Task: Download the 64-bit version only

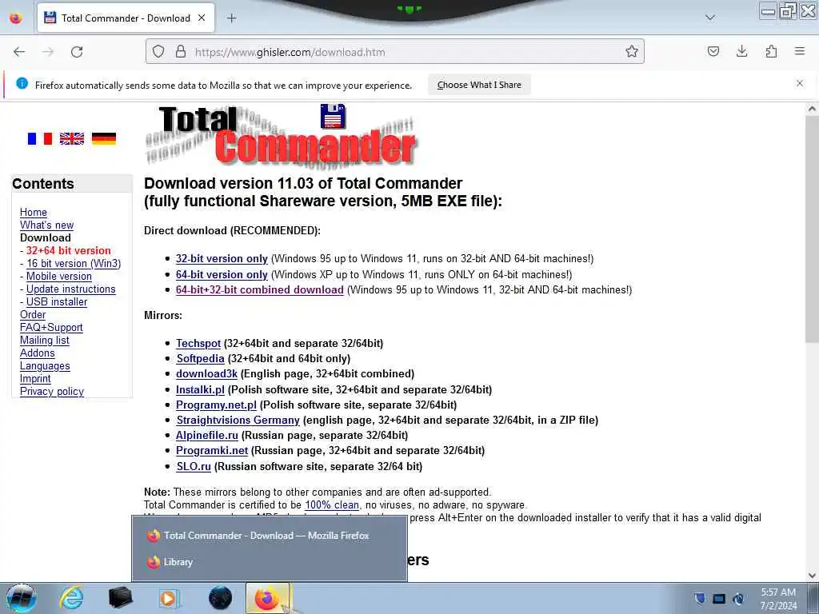Action: (222, 274)
